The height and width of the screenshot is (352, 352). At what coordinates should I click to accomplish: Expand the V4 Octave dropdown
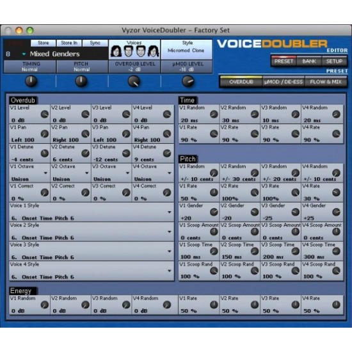pos(170,173)
